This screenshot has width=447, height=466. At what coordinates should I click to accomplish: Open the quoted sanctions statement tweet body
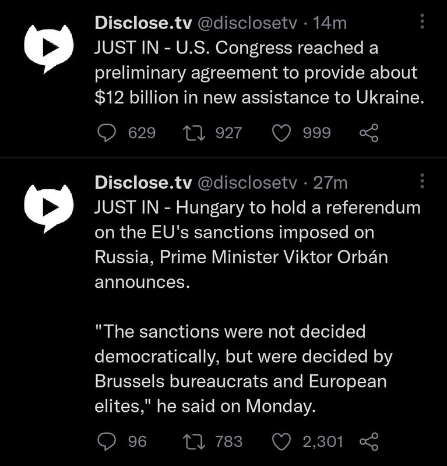[243, 369]
